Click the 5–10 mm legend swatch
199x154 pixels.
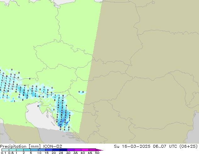coord(34,150)
